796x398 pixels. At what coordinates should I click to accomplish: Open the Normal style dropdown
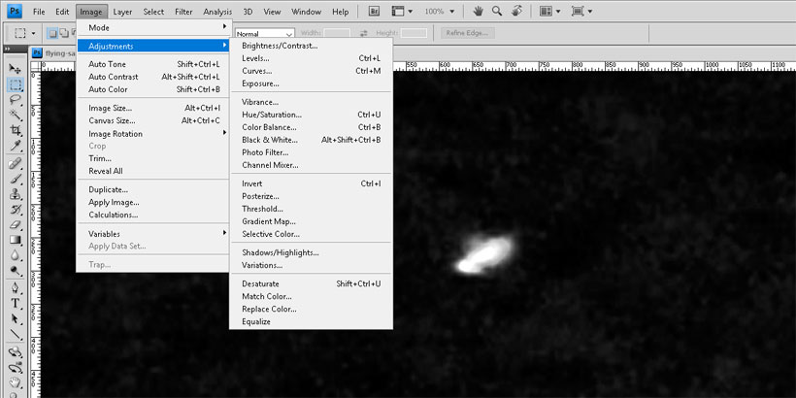(x=264, y=34)
